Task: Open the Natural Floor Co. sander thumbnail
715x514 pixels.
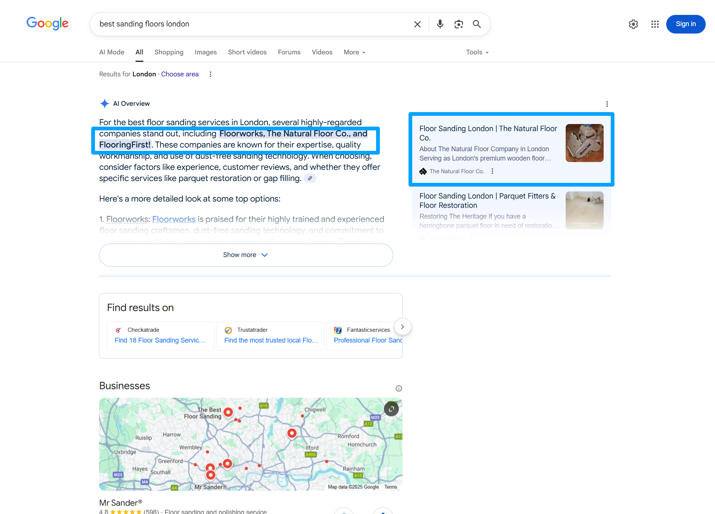Action: [584, 143]
